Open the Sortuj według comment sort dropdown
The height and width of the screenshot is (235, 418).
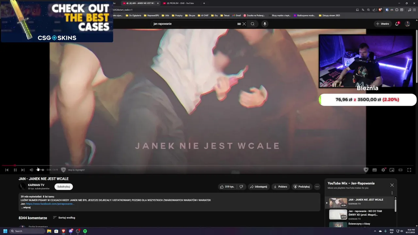coord(64,218)
